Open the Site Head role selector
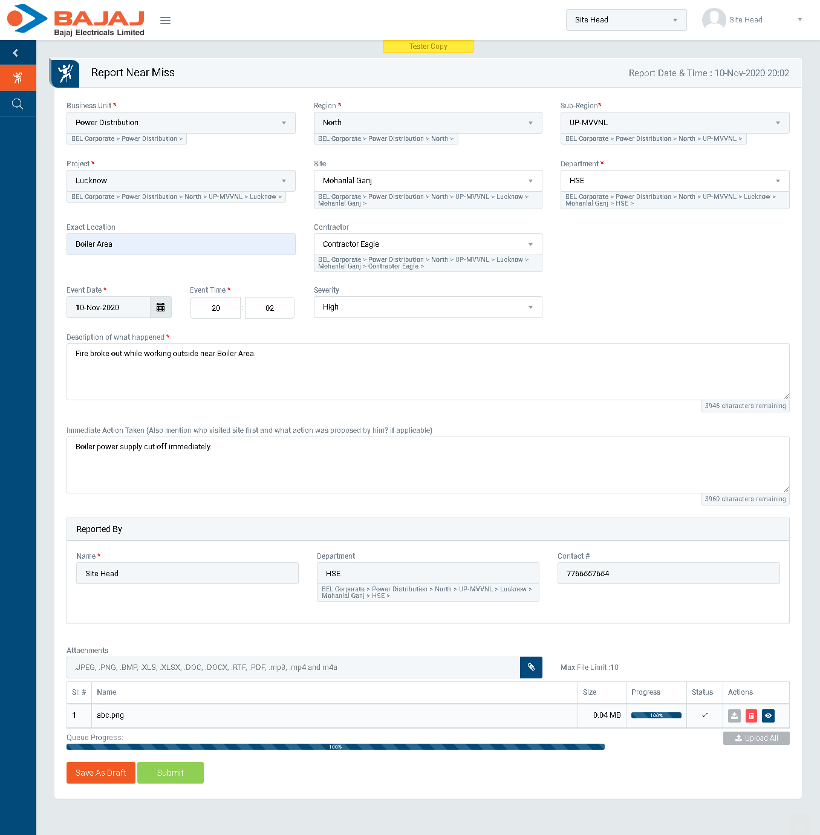The width and height of the screenshot is (820, 835). pyautogui.click(x=626, y=20)
